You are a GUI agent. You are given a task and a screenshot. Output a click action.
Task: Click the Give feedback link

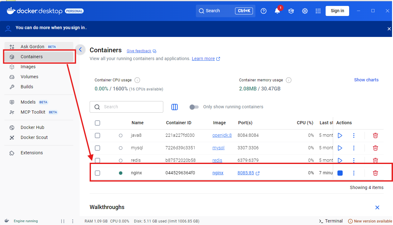click(139, 51)
